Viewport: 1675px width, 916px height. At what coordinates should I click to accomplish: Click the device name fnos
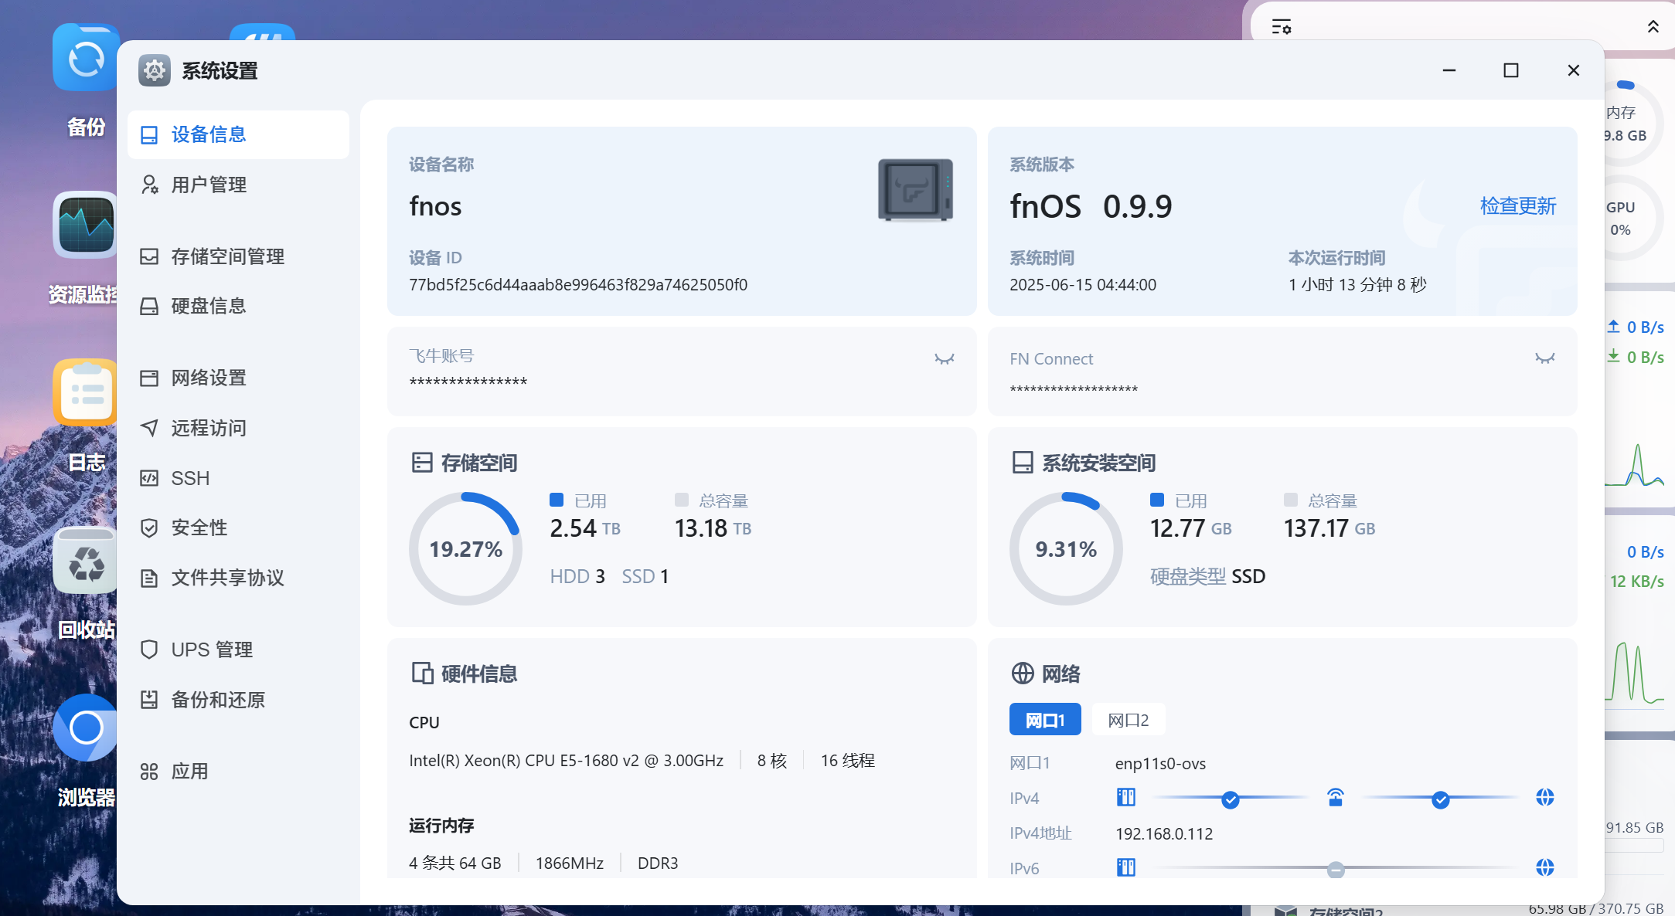435,206
